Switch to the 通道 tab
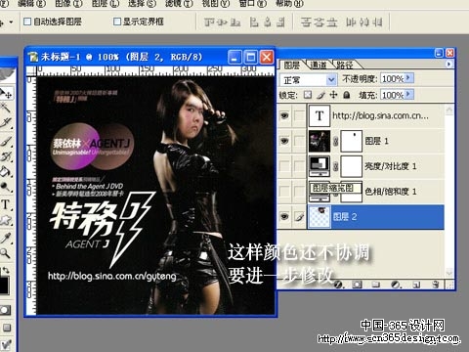Image resolution: width=469 pixels, height=352 pixels. 319,65
